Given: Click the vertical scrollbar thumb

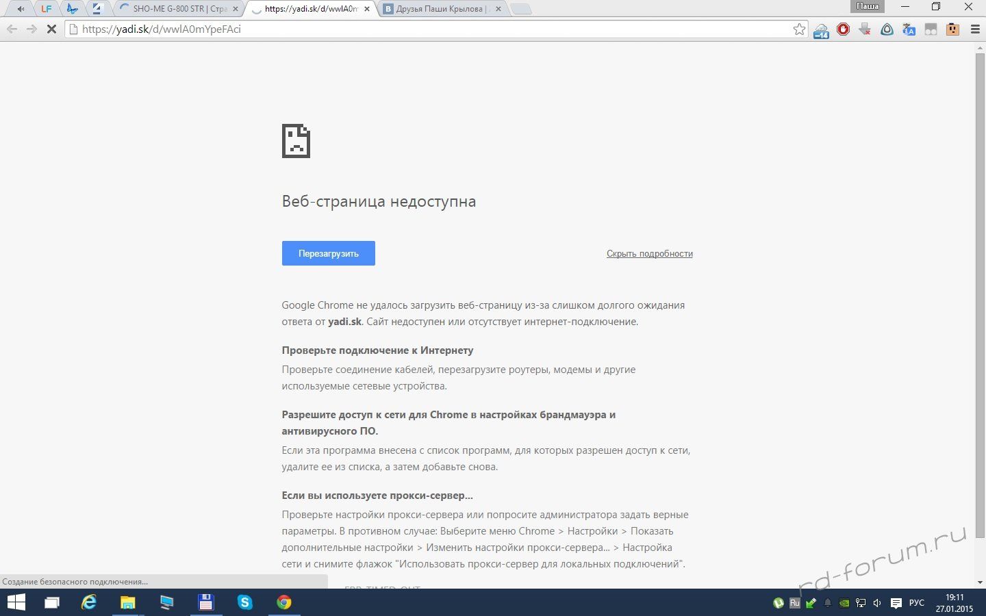Looking at the screenshot, I should [980, 294].
